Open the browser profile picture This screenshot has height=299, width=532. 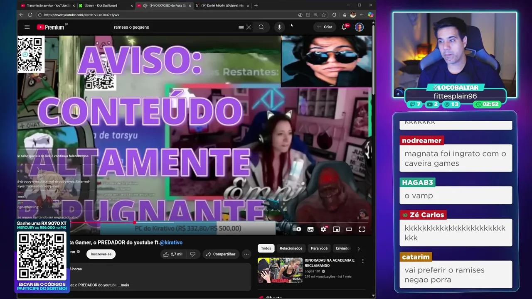click(x=353, y=15)
